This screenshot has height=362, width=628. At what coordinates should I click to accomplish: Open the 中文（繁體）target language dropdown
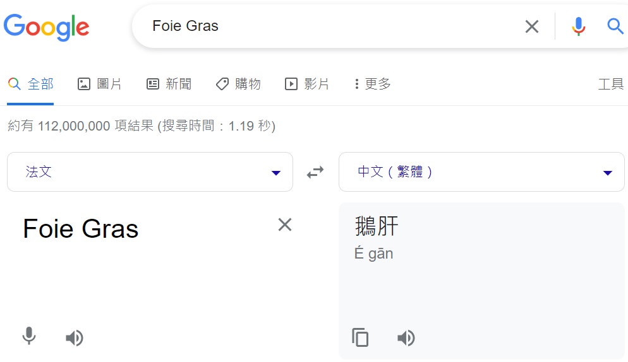[481, 172]
